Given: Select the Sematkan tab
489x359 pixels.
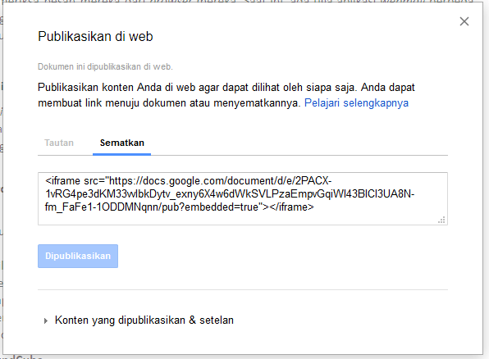Looking at the screenshot, I should click(122, 143).
